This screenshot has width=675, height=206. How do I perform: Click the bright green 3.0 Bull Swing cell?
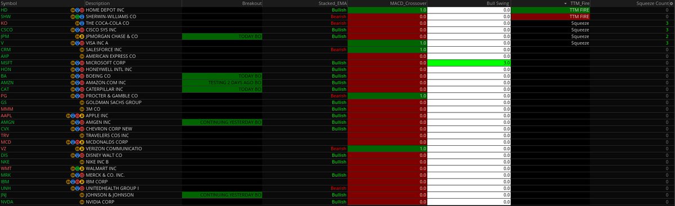coord(469,63)
